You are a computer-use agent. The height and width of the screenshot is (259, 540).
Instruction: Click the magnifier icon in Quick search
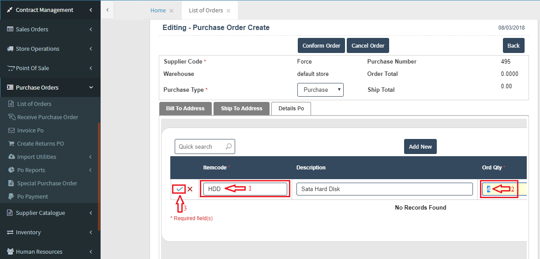tap(229, 146)
